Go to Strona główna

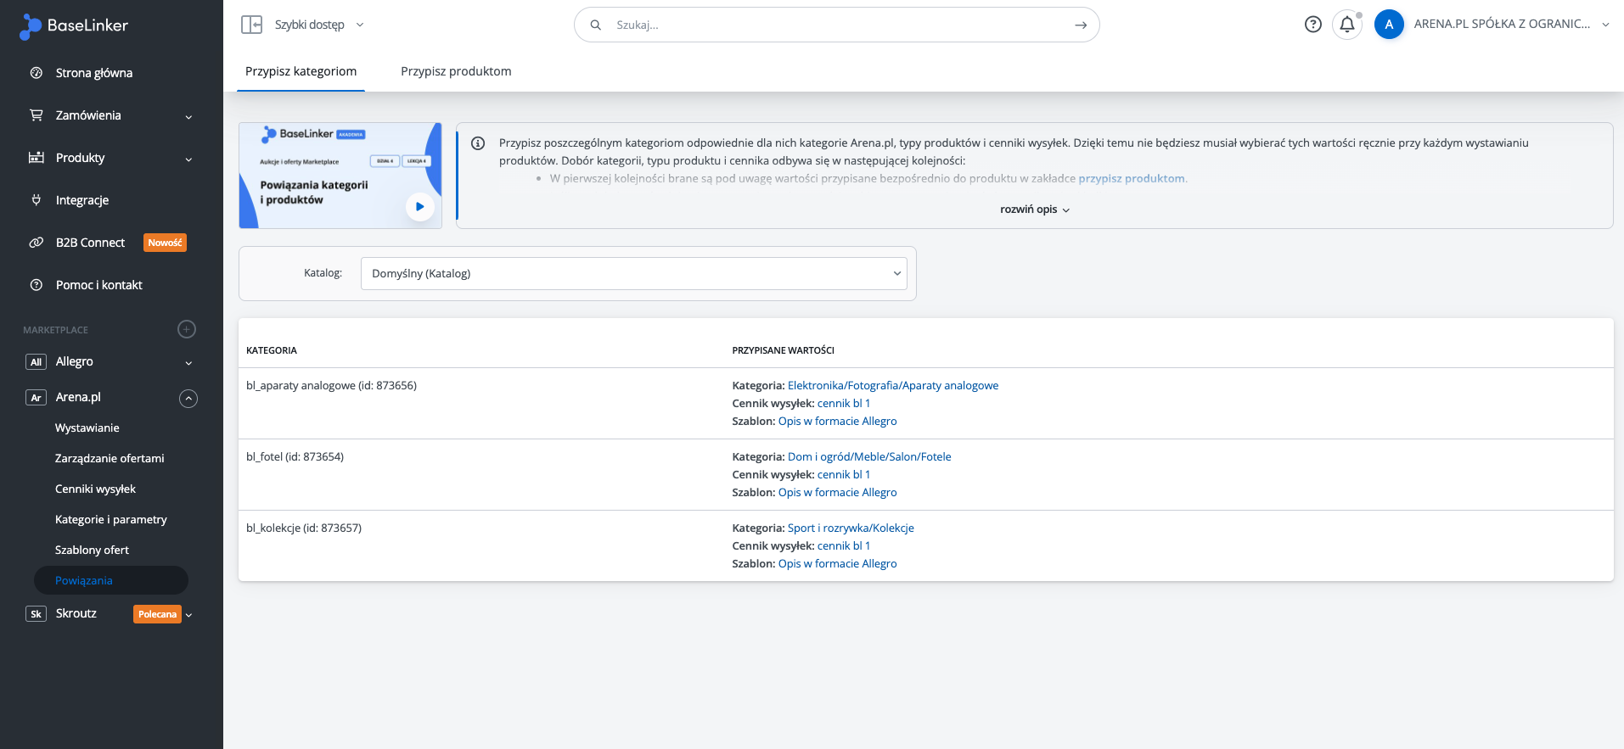point(94,73)
